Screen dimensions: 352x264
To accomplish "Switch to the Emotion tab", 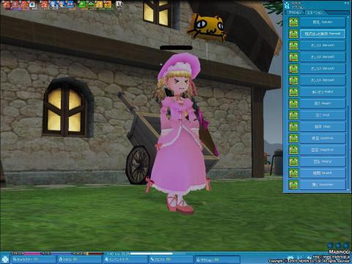I will click(315, 12).
